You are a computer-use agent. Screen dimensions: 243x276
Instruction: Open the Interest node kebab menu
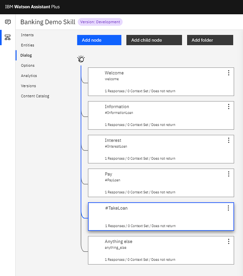click(228, 140)
